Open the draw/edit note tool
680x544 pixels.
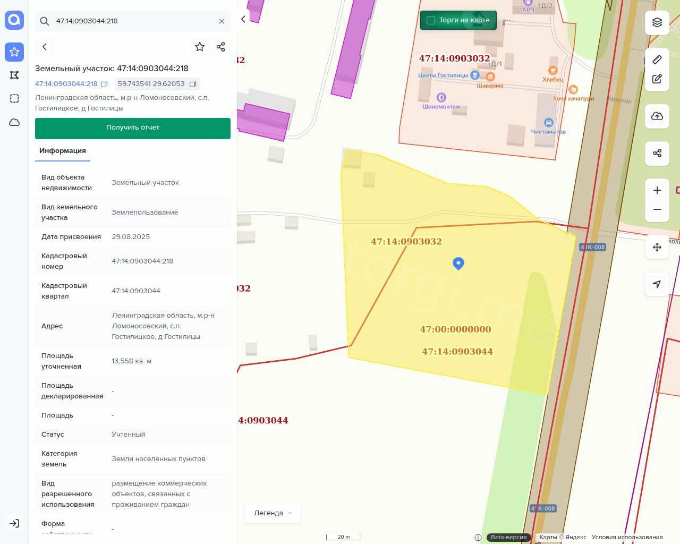(657, 79)
